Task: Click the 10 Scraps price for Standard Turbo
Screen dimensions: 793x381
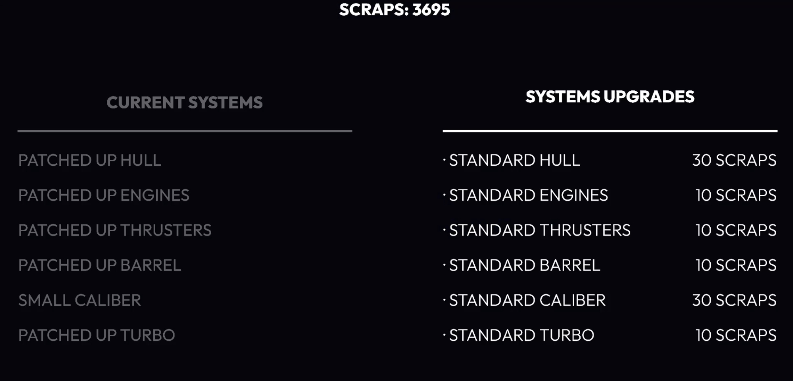Action: (736, 336)
